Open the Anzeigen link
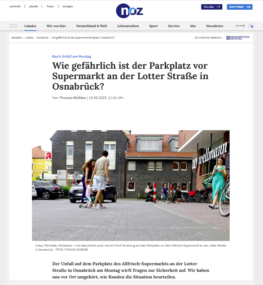The width and height of the screenshot is (263, 285). (x=68, y=6)
